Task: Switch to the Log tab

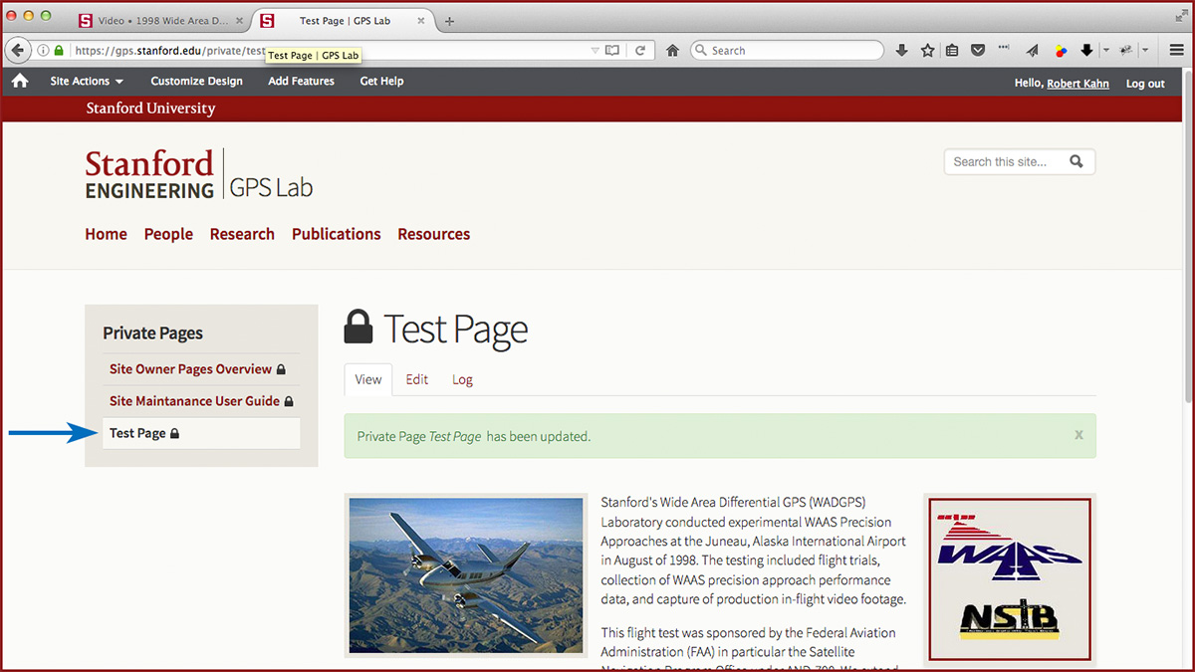Action: click(462, 379)
